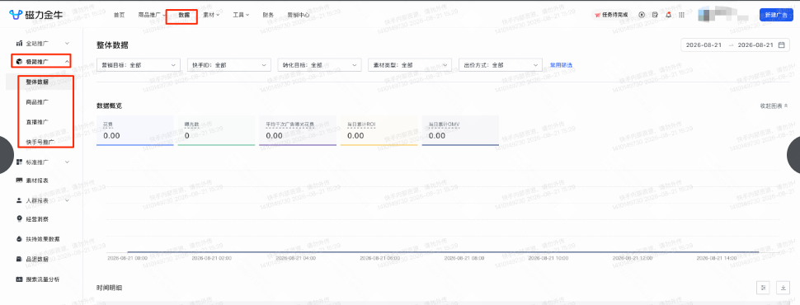The width and height of the screenshot is (800, 305).
Task: Click the 品退数据 sidebar icon
Action: (20, 259)
